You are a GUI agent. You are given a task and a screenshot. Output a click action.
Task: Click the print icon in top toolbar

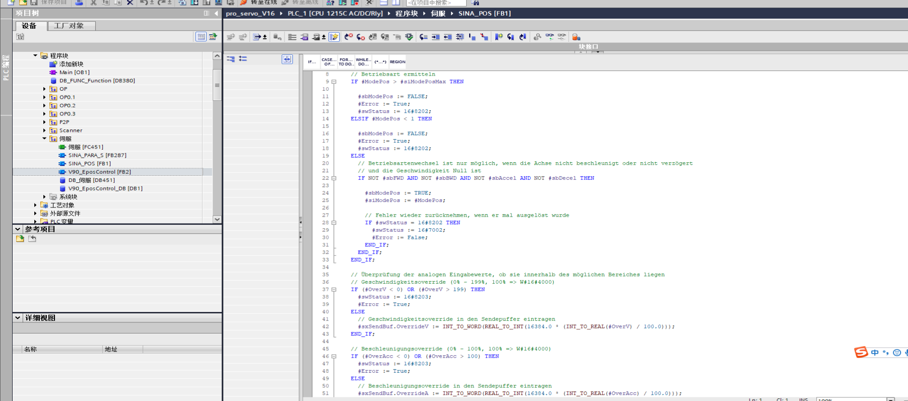(x=79, y=3)
